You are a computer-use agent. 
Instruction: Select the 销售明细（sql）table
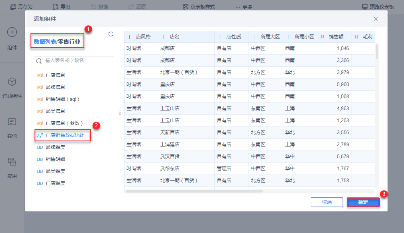pos(62,99)
